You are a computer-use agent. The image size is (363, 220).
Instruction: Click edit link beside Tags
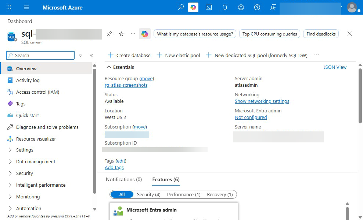(x=121, y=161)
